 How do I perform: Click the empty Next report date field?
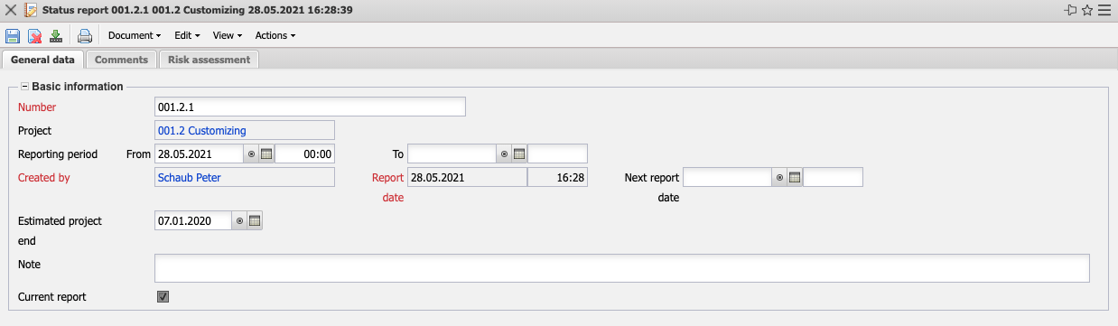(x=727, y=178)
